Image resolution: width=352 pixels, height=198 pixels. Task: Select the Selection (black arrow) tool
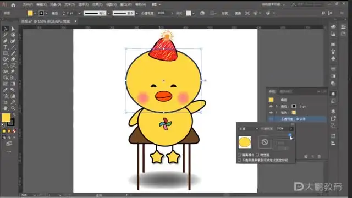tap(5, 29)
